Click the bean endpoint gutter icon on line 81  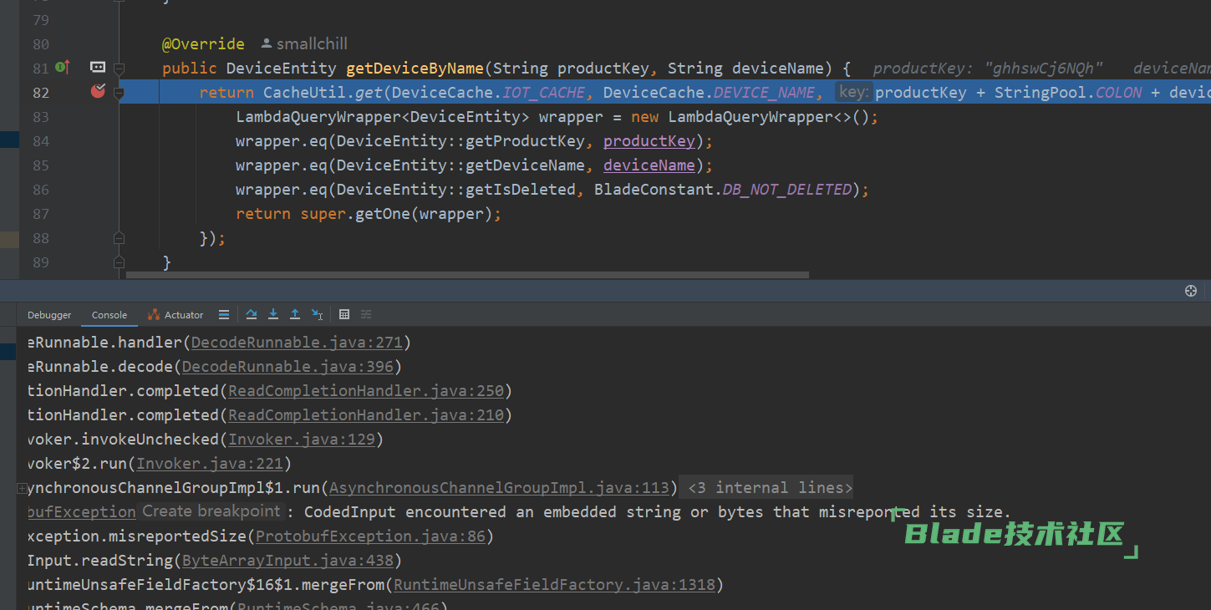click(98, 68)
